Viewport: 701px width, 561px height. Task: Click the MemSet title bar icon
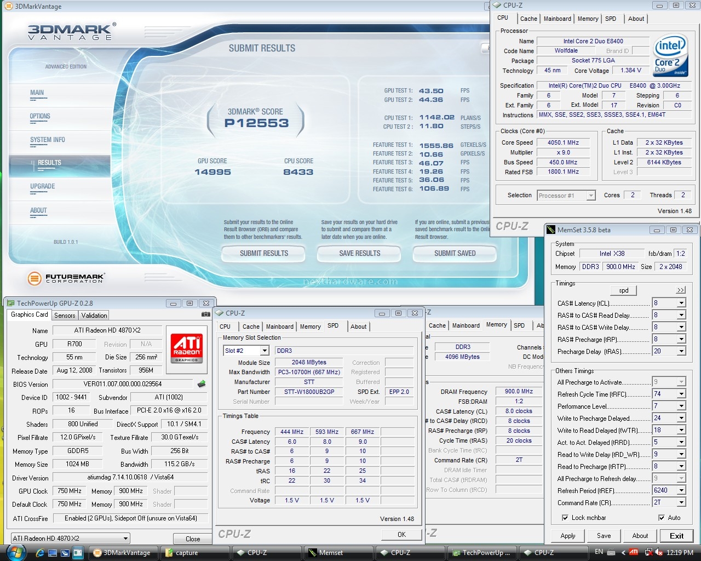[551, 230]
